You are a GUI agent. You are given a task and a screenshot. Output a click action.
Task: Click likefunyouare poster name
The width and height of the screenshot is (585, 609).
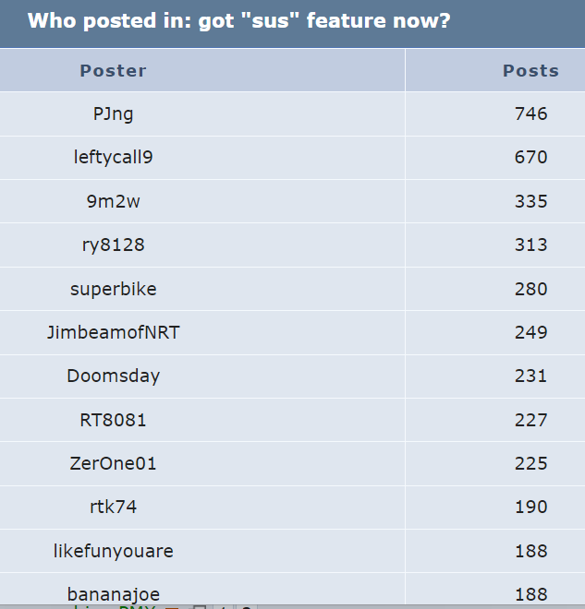[x=113, y=551]
